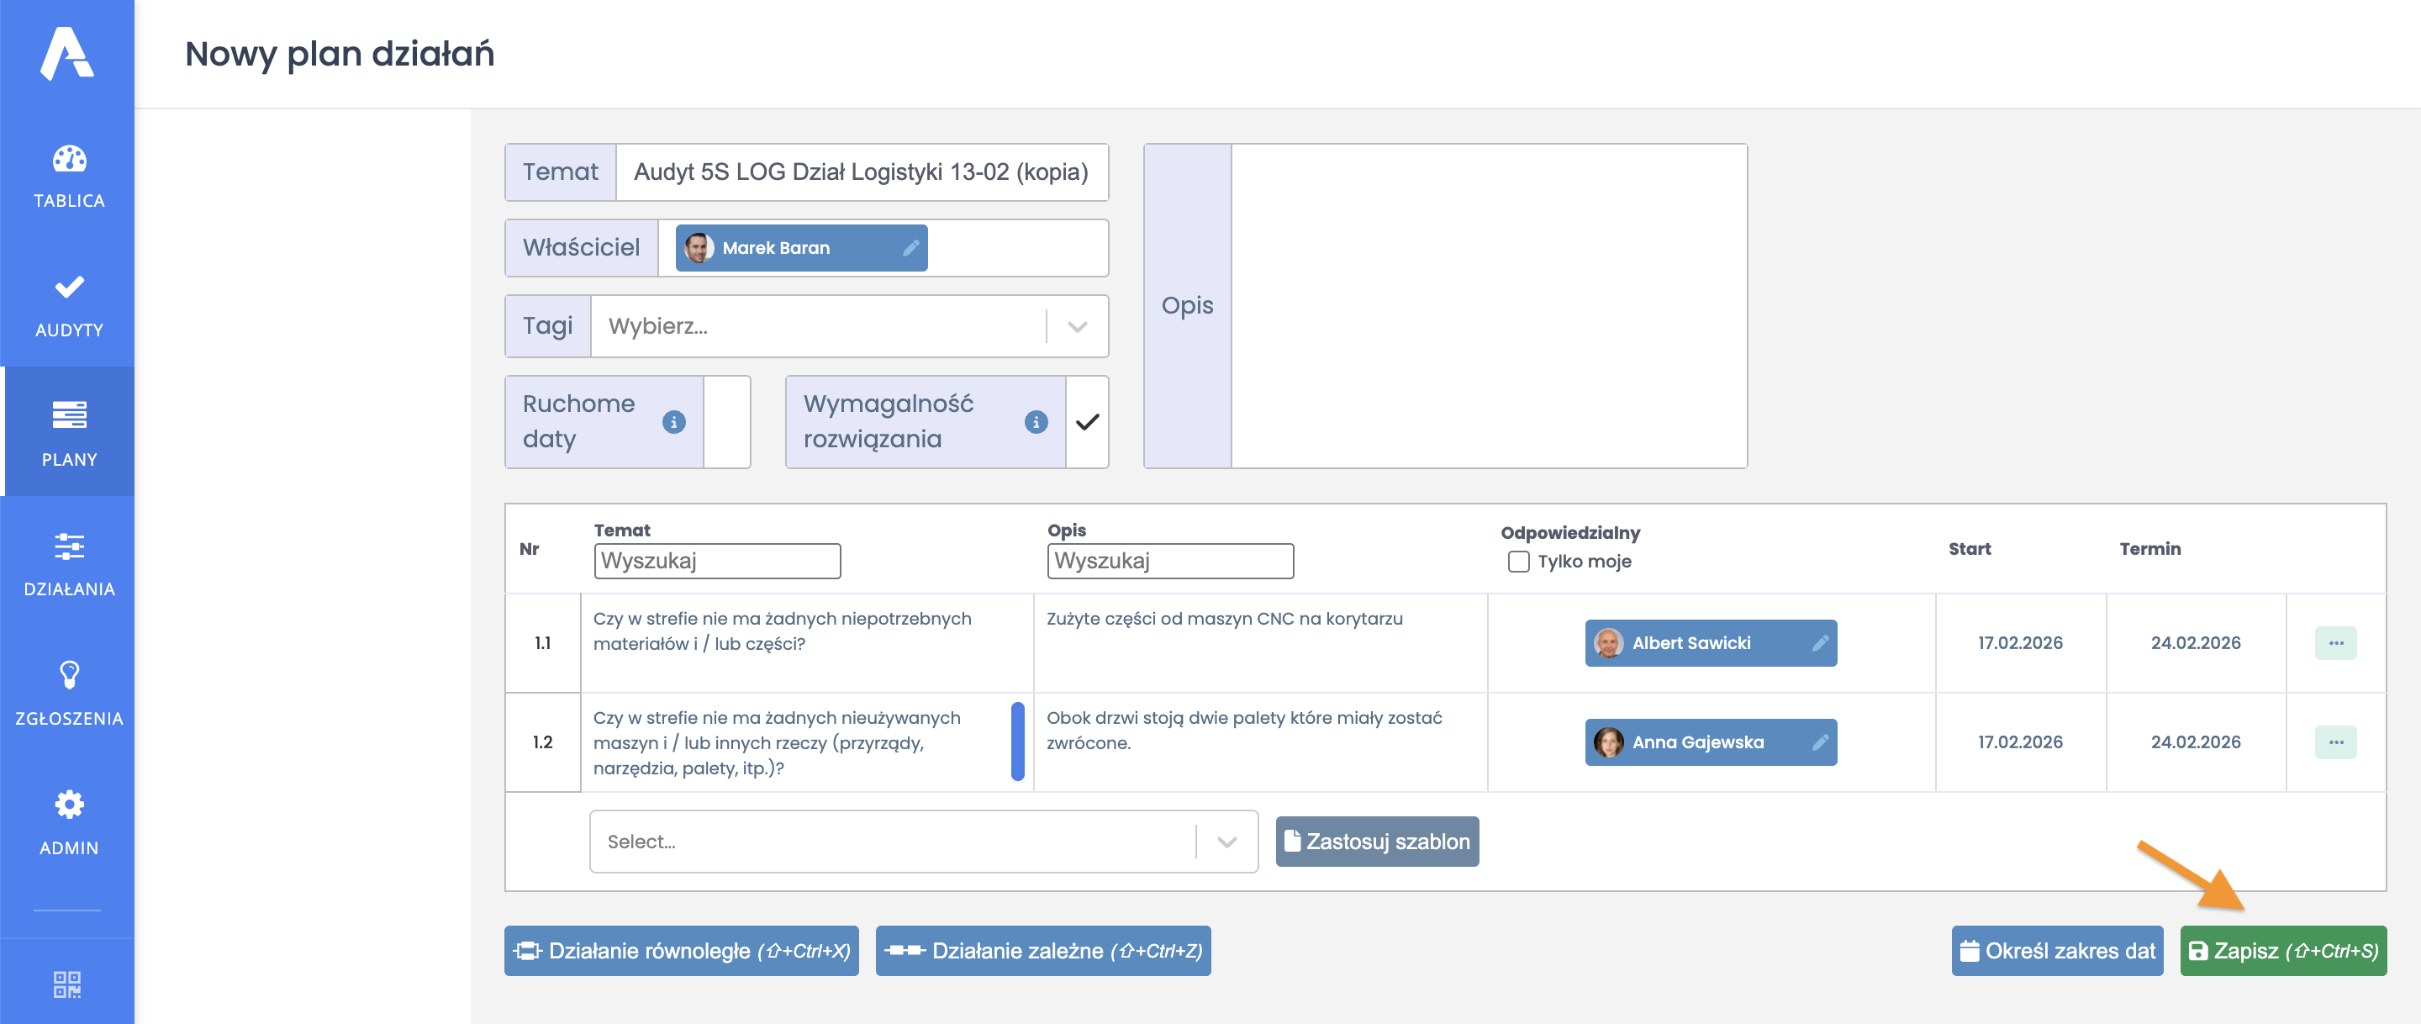Expand the Tagi dropdown

click(1077, 326)
